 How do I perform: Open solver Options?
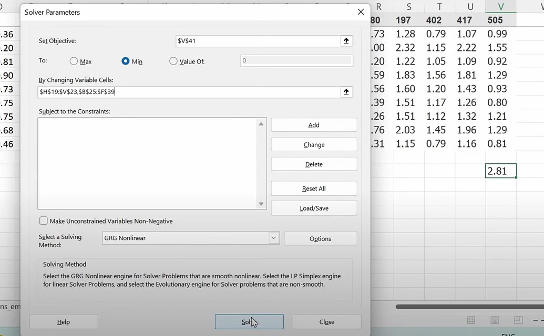point(320,238)
